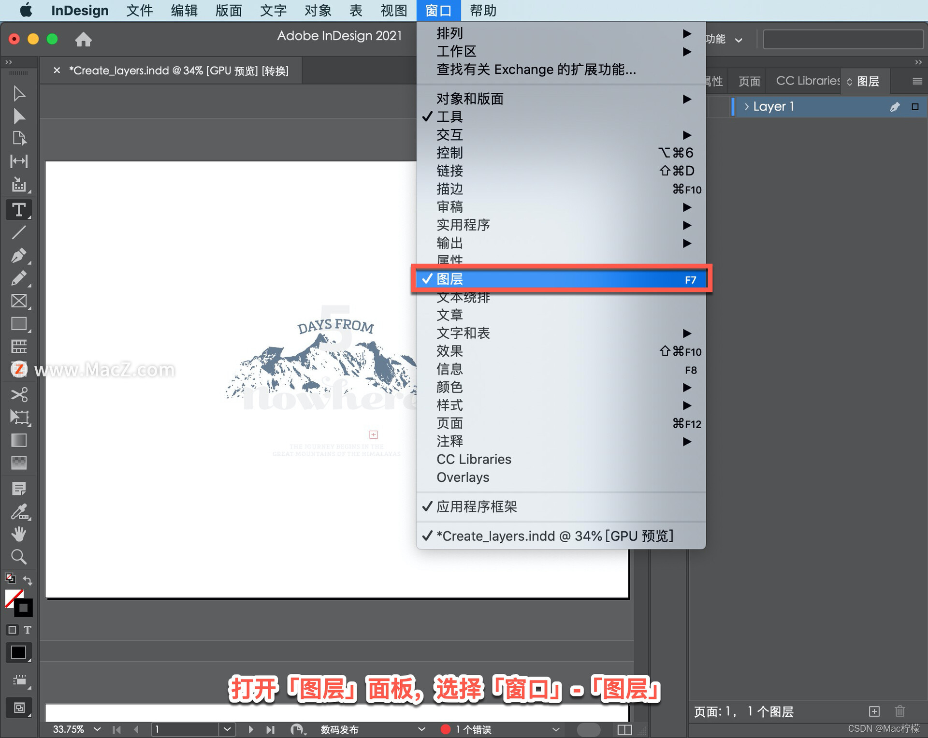Viewport: 928px width, 738px height.
Task: Select the Scissors tool
Action: [x=19, y=394]
